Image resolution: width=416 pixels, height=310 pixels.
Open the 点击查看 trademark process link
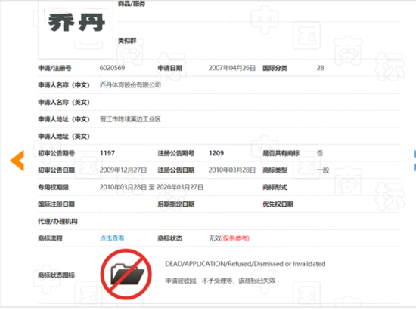(112, 238)
